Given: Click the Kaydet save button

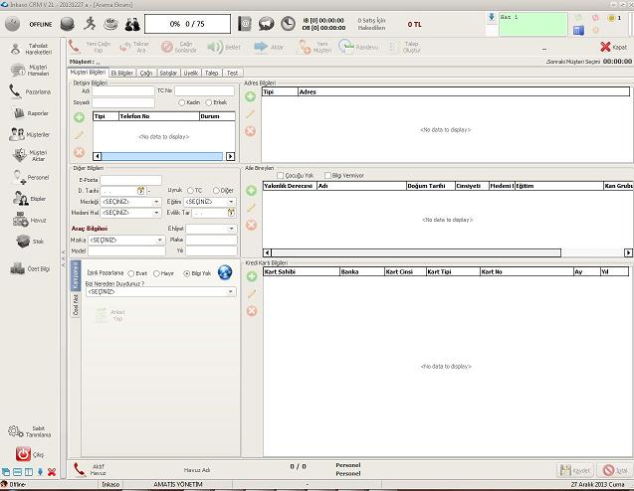Looking at the screenshot, I should click(575, 470).
